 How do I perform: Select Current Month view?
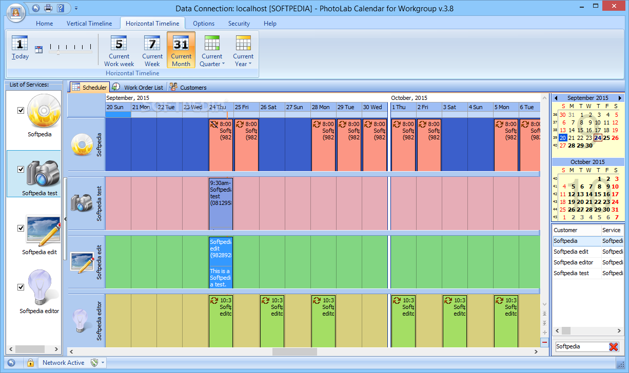click(181, 50)
